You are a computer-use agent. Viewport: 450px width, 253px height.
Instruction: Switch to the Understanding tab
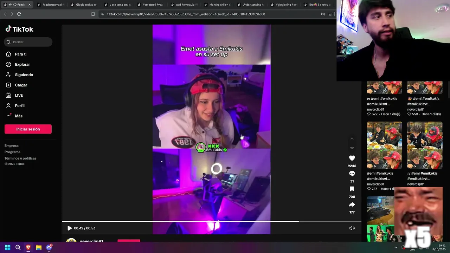coord(251,5)
